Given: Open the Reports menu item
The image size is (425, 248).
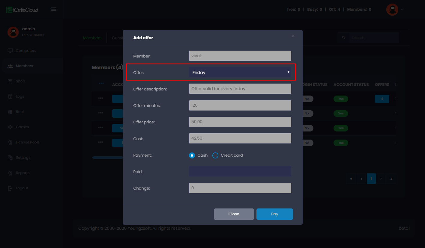Looking at the screenshot, I should tap(22, 173).
